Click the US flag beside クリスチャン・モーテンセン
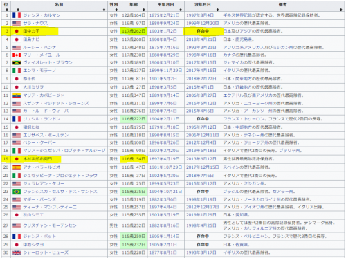 tap(17, 225)
